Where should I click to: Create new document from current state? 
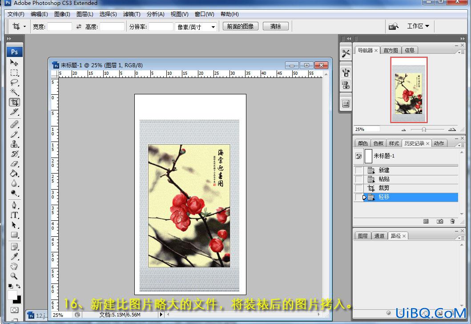tap(426, 221)
